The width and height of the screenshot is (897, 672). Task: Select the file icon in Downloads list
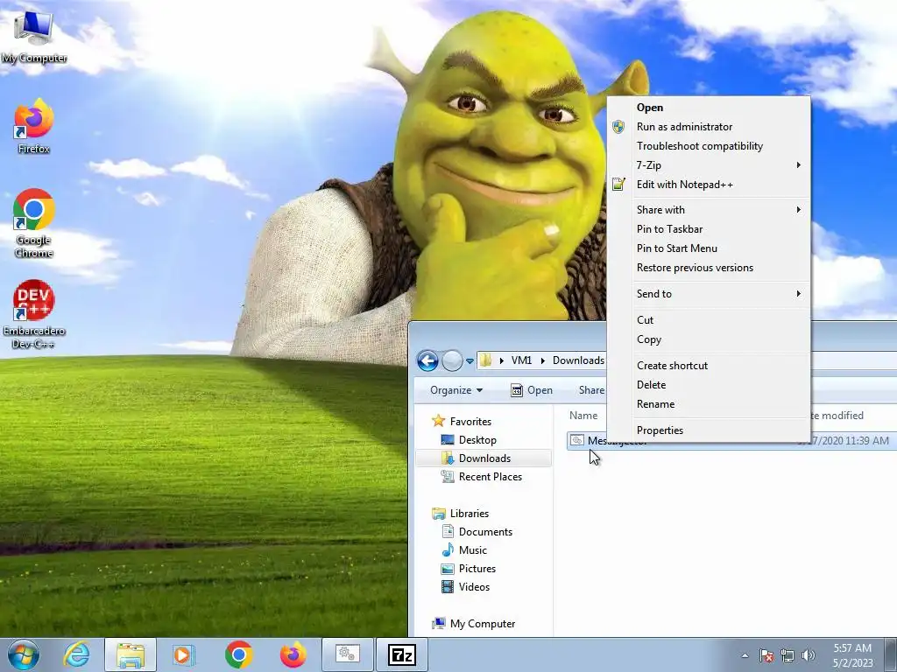(x=577, y=440)
